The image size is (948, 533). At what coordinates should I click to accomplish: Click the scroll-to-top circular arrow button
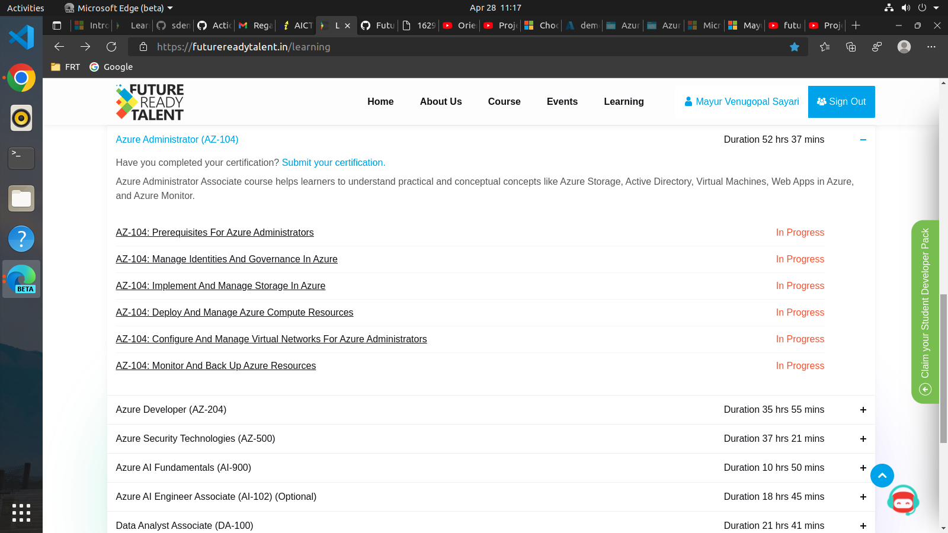(x=882, y=476)
